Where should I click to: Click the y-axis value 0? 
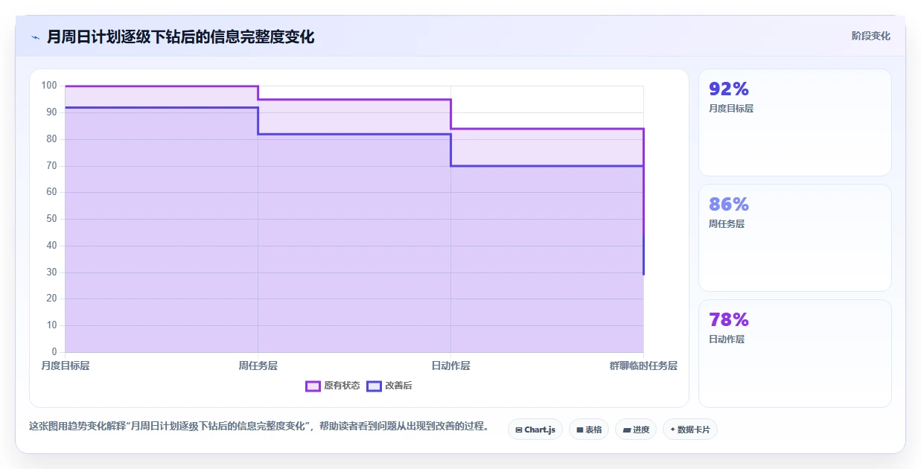tap(54, 351)
